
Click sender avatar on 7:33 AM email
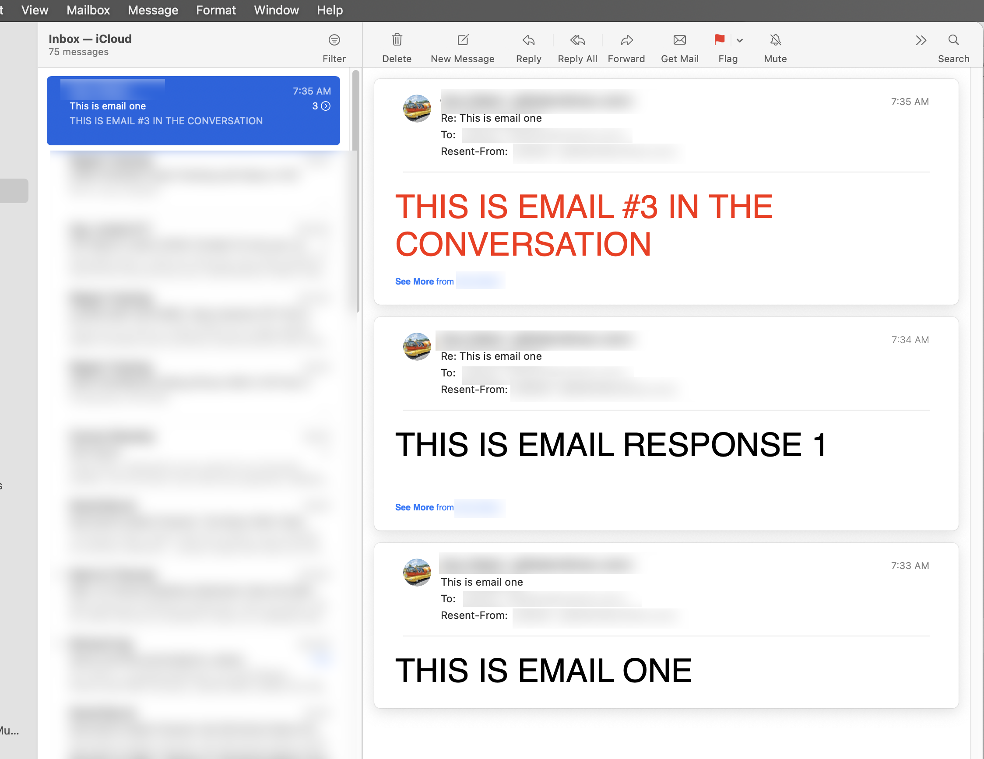[x=417, y=573]
